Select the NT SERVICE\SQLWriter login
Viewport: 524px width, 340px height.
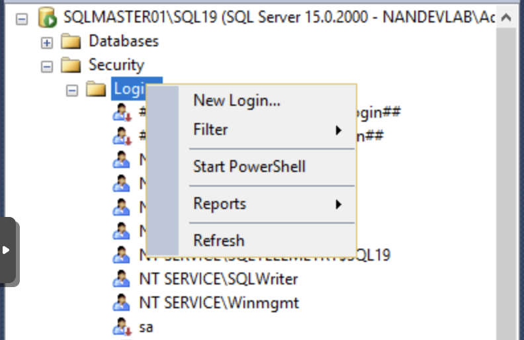(218, 279)
